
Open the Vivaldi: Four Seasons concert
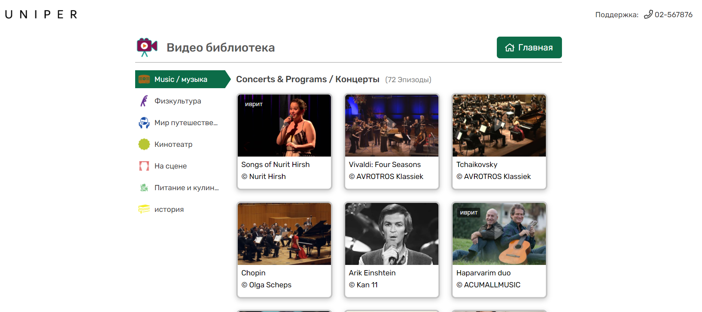click(392, 126)
